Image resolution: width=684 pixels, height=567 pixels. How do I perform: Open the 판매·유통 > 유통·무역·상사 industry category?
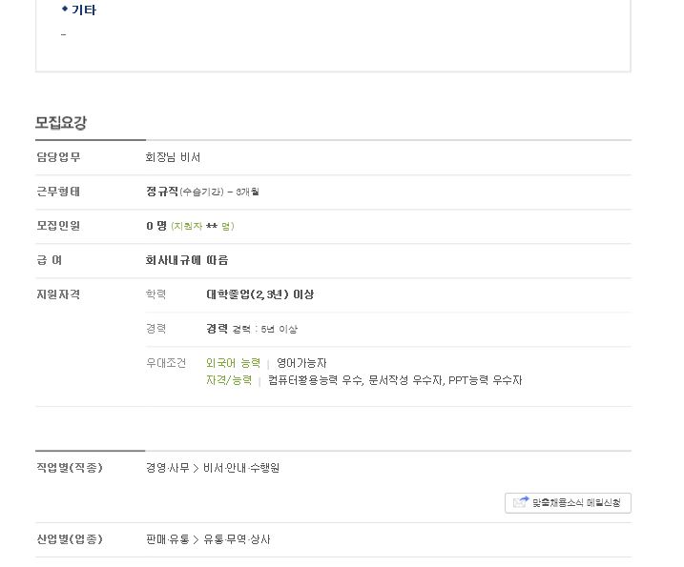pyautogui.click(x=208, y=539)
